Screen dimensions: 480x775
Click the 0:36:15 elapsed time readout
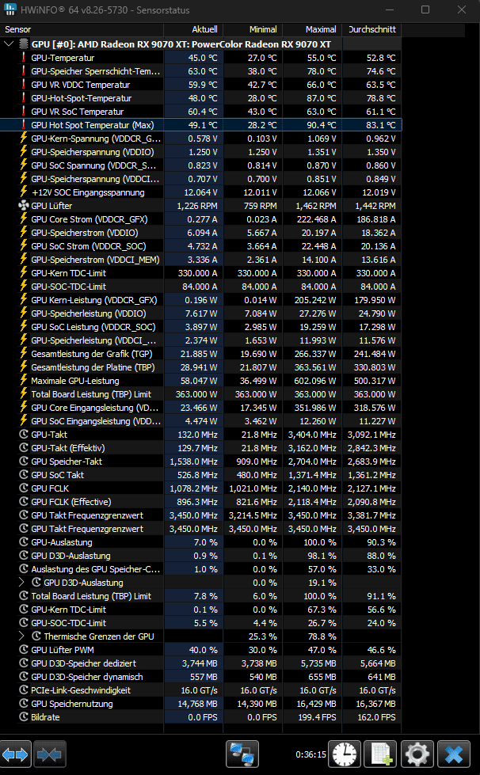[x=311, y=754]
